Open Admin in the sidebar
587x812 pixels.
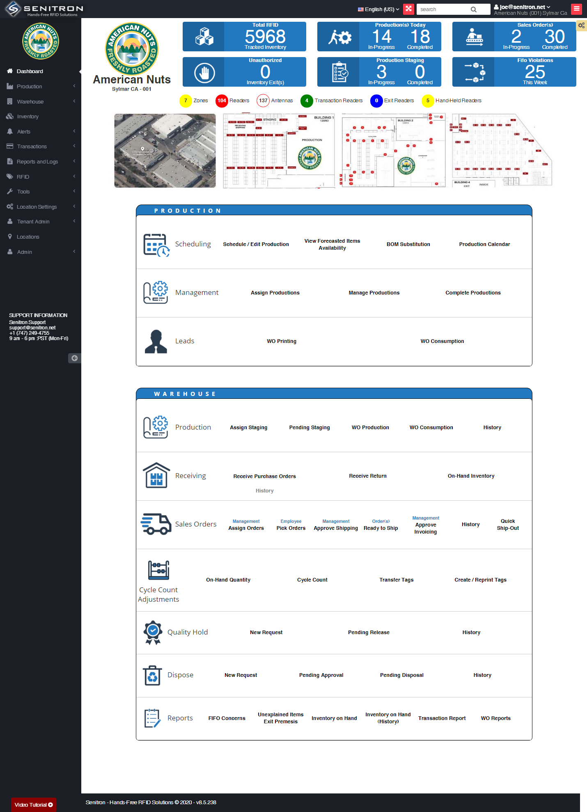click(x=41, y=252)
